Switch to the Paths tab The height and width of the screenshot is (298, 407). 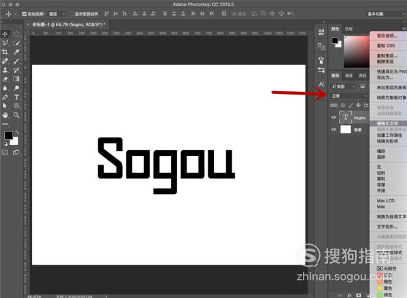[363, 76]
